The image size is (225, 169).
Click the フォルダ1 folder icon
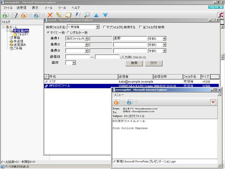pos(15,34)
